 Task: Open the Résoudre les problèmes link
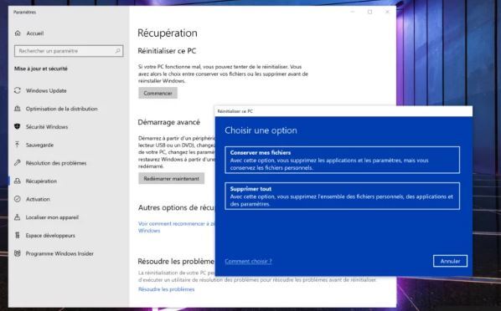tap(167, 289)
